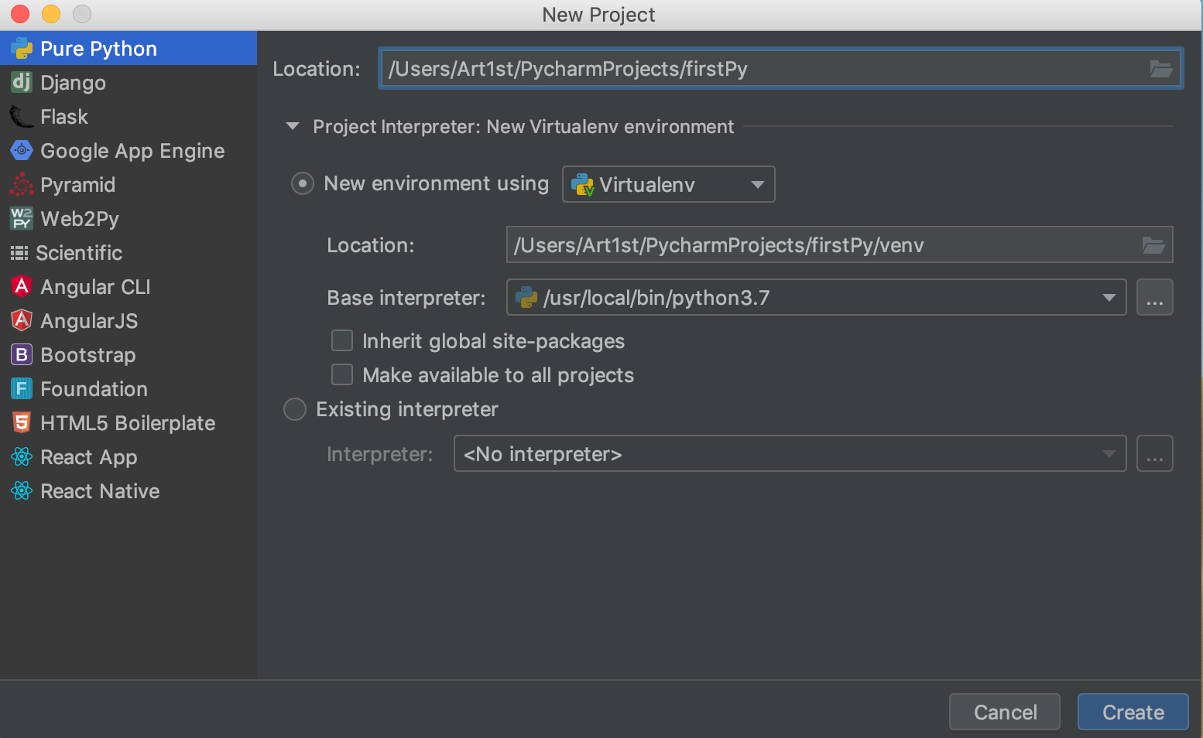
Task: Open the Virtualenv environment type dropdown
Action: click(756, 184)
